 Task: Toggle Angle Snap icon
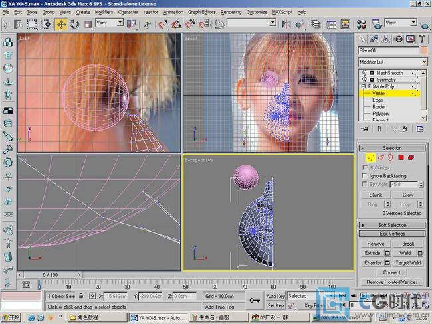176,24
